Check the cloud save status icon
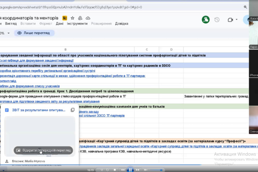258x172 pixels. [88, 18]
